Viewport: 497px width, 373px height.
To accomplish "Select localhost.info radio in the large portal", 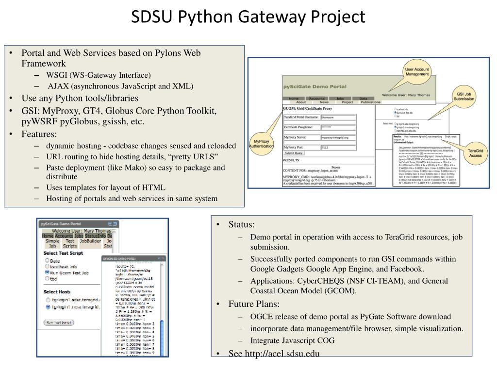I will point(395,109).
